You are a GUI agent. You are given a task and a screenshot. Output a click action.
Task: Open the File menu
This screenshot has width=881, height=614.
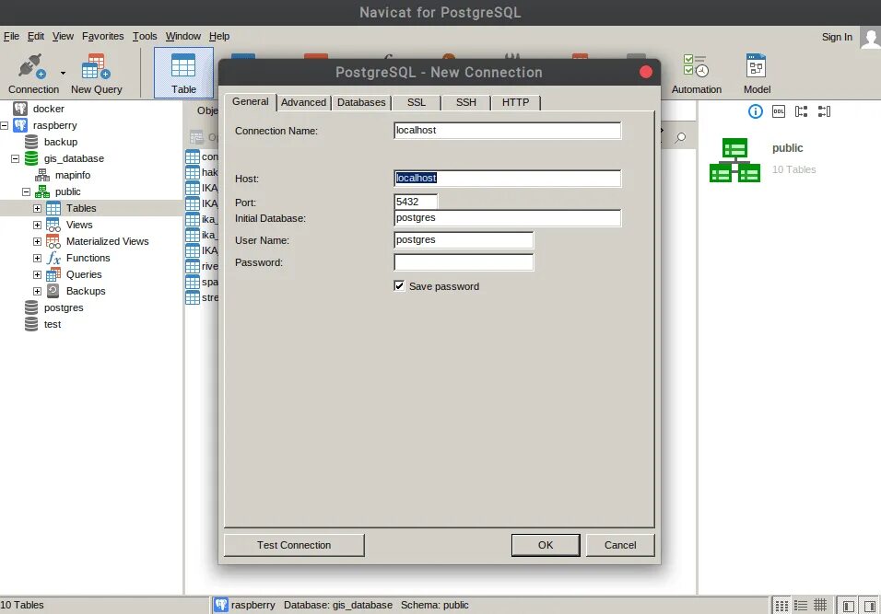tap(11, 36)
